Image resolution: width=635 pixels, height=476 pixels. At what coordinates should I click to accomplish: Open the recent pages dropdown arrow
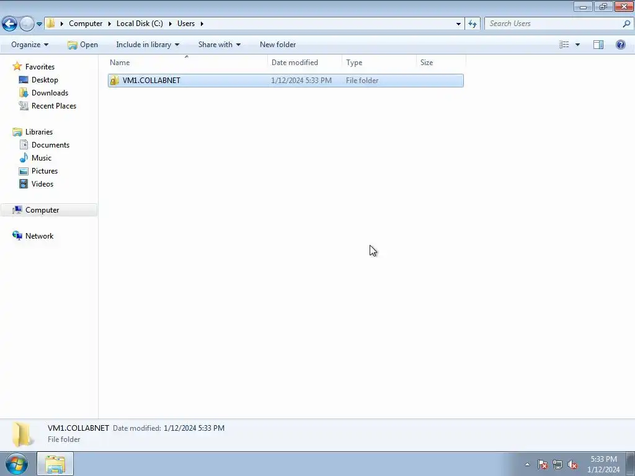tap(39, 24)
